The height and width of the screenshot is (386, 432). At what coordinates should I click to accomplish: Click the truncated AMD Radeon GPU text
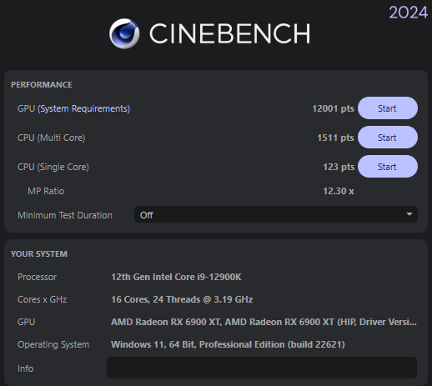tap(264, 322)
